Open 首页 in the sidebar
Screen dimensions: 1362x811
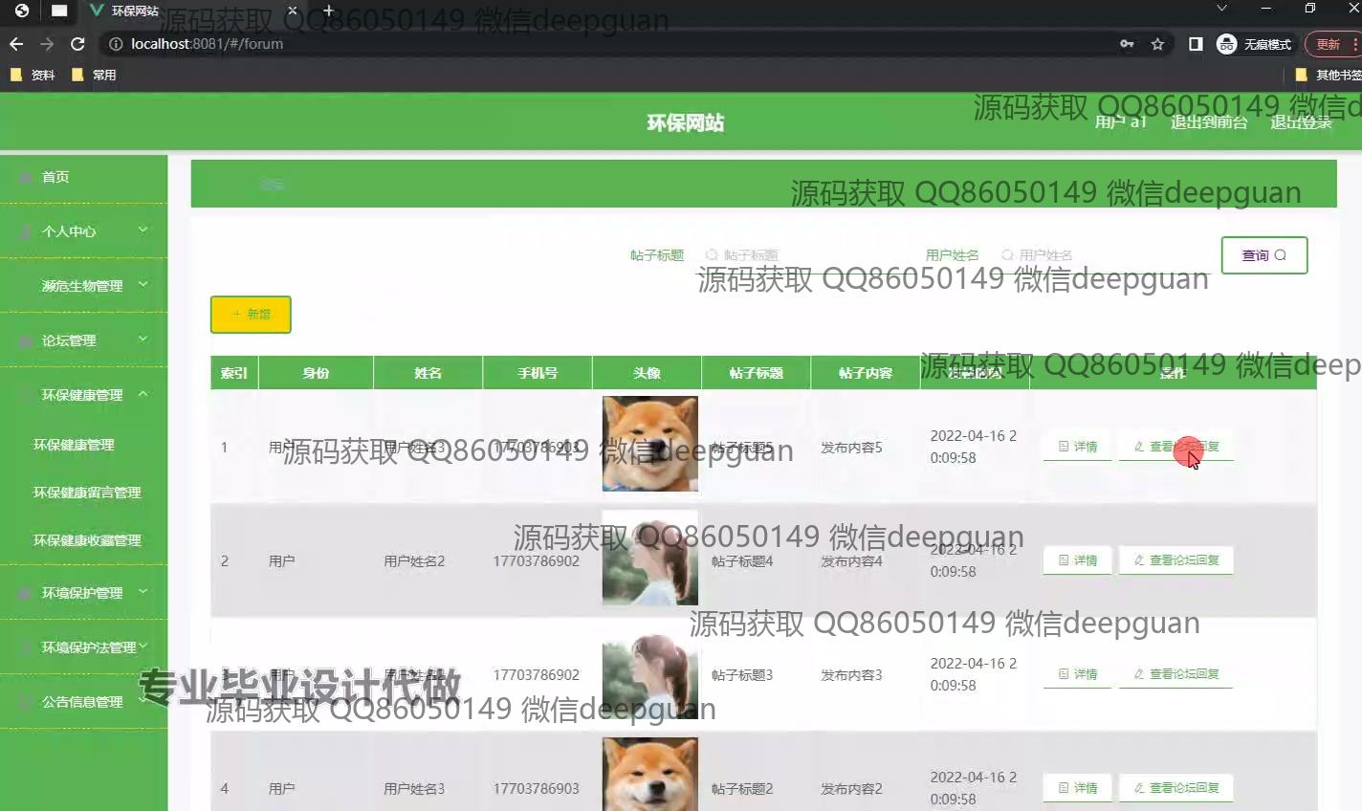coord(84,177)
